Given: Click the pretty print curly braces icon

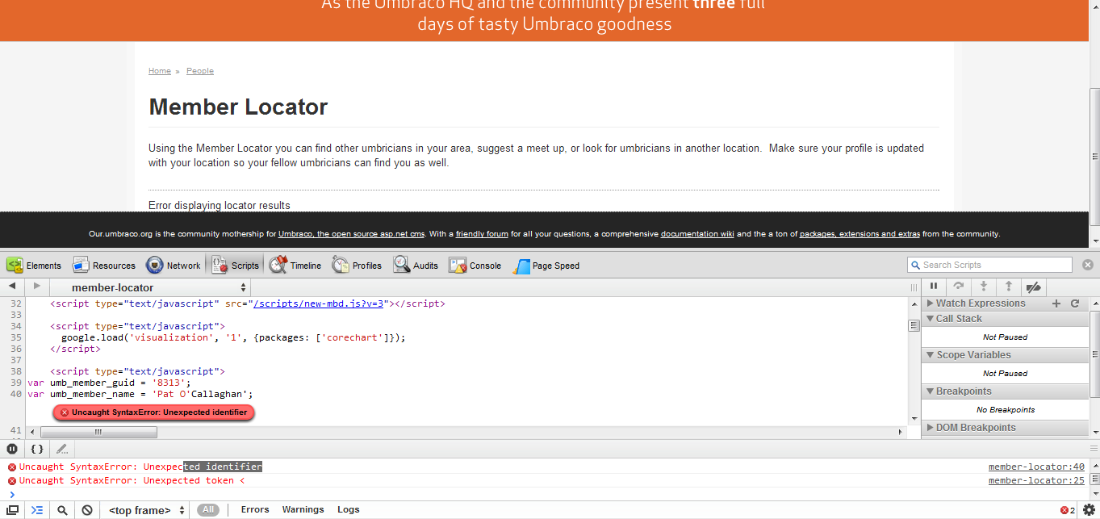Looking at the screenshot, I should [37, 449].
